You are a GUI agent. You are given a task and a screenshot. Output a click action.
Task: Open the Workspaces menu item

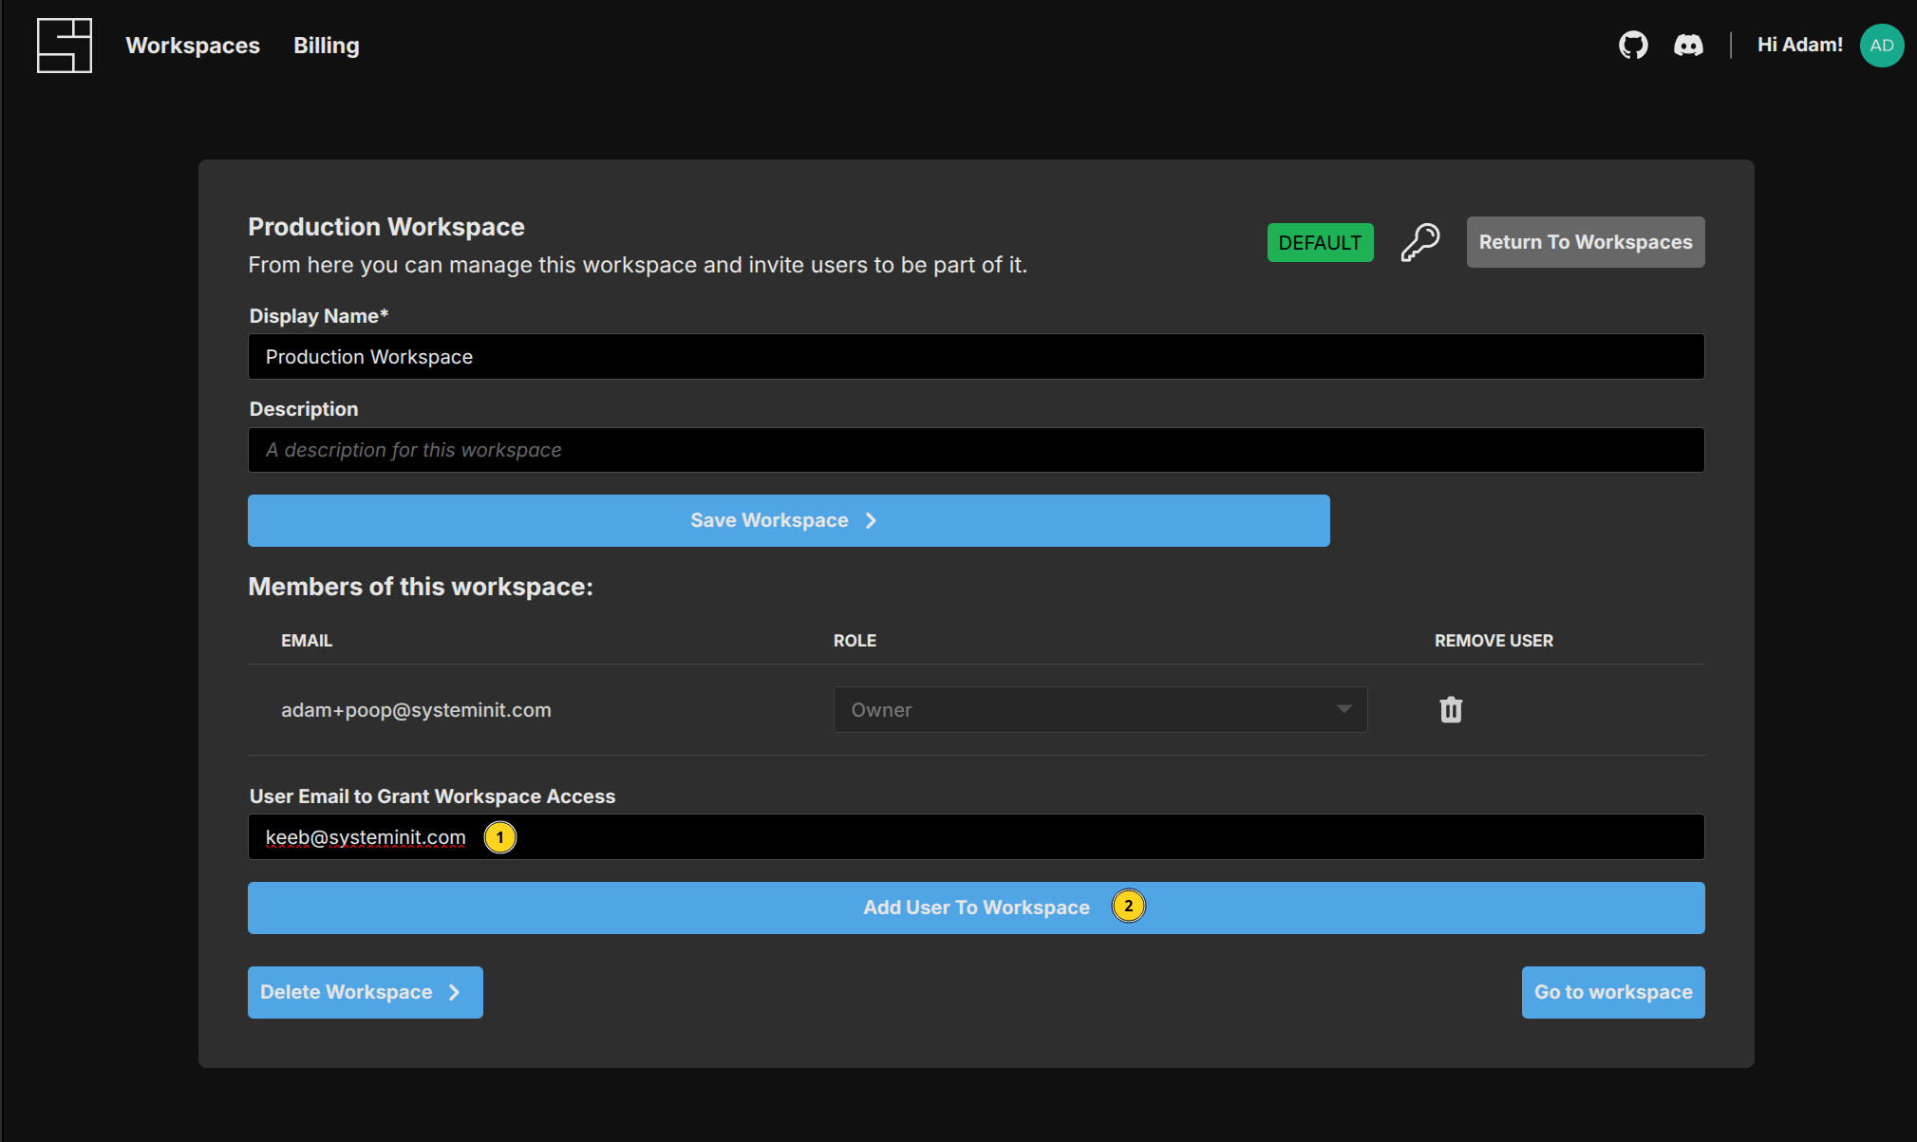click(x=193, y=46)
